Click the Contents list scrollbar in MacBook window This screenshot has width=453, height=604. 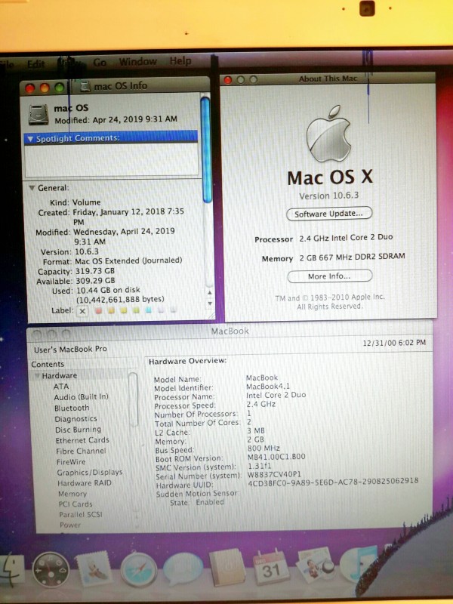coord(134,399)
